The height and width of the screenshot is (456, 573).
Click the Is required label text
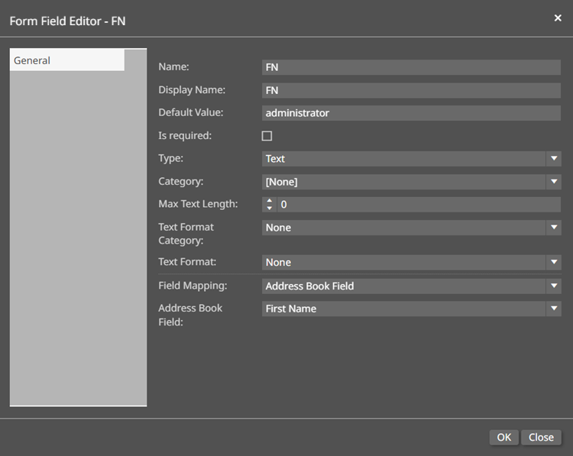[x=185, y=135]
